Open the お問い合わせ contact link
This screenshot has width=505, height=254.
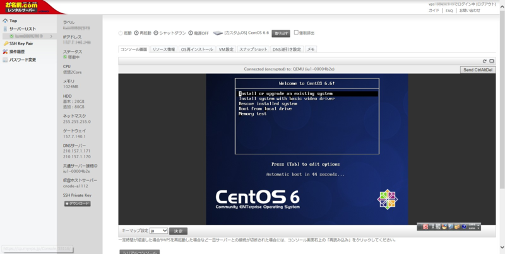pos(470,11)
